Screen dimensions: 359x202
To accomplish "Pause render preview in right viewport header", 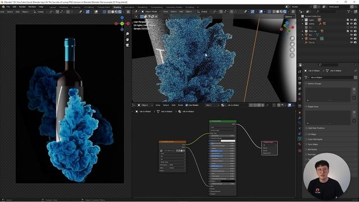I will (293, 11).
